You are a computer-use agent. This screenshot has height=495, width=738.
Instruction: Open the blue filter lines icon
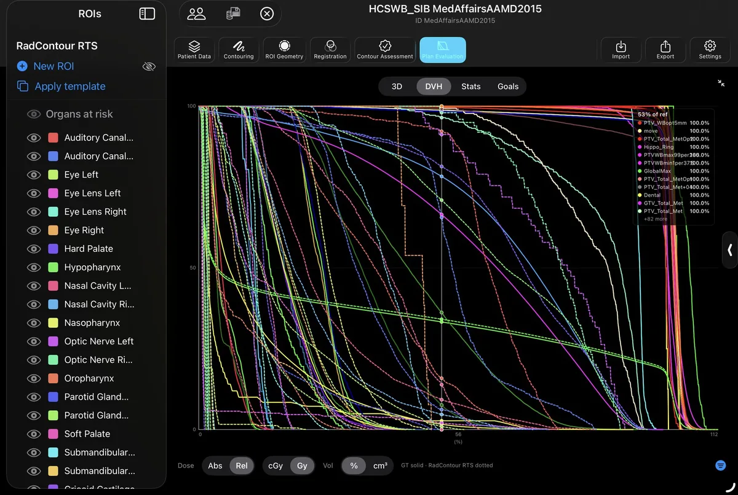point(721,466)
